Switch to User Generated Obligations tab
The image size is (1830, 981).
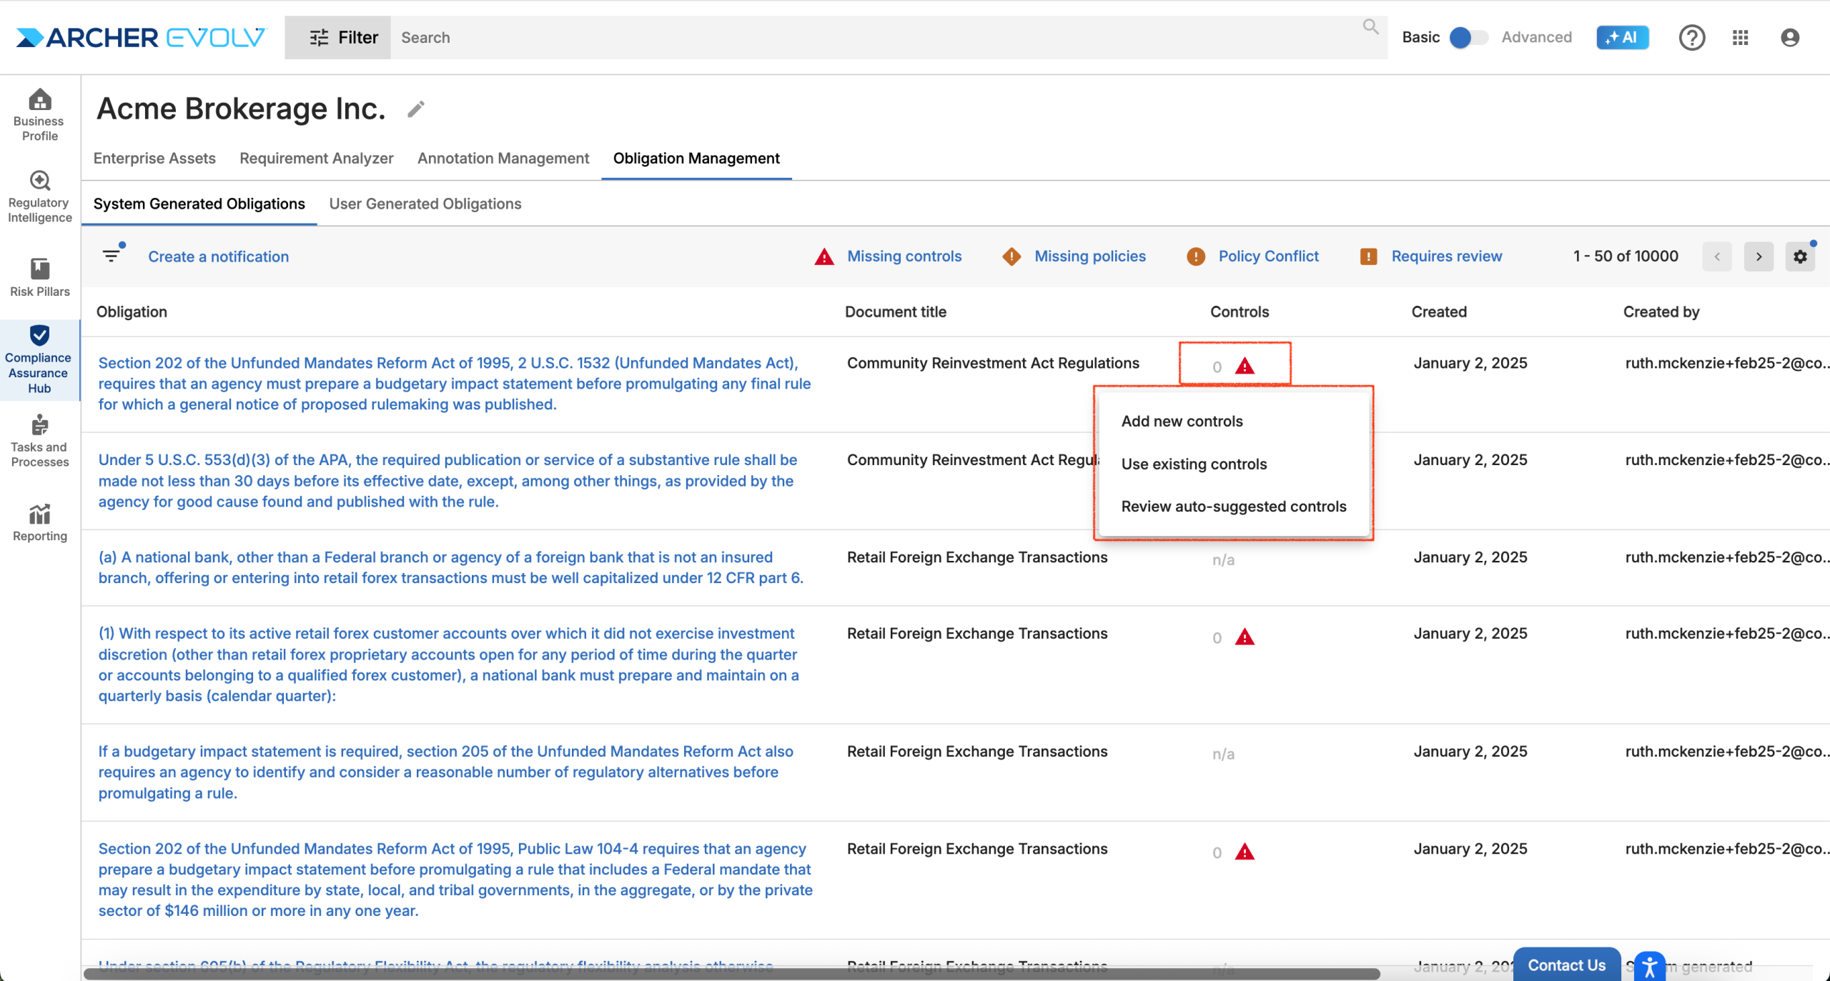pyautogui.click(x=425, y=204)
